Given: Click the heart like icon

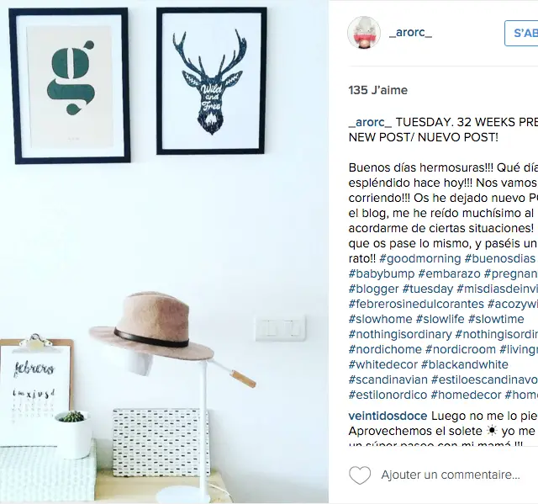Looking at the screenshot, I should click(360, 475).
